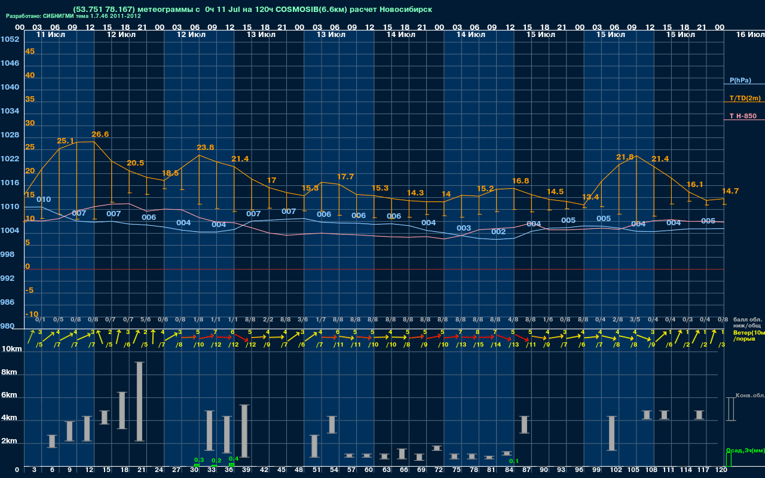This screenshot has width=765, height=478.
Task: Click the 13.4 temperature minimum value
Action: click(x=590, y=197)
